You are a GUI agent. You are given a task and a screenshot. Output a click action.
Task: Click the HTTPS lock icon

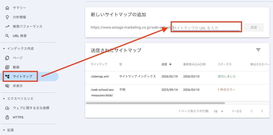coord(7,117)
